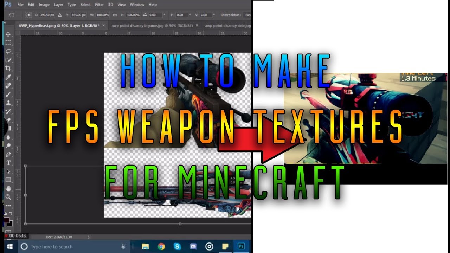Select the Move tool
The image size is (450, 253).
pyautogui.click(x=8, y=34)
